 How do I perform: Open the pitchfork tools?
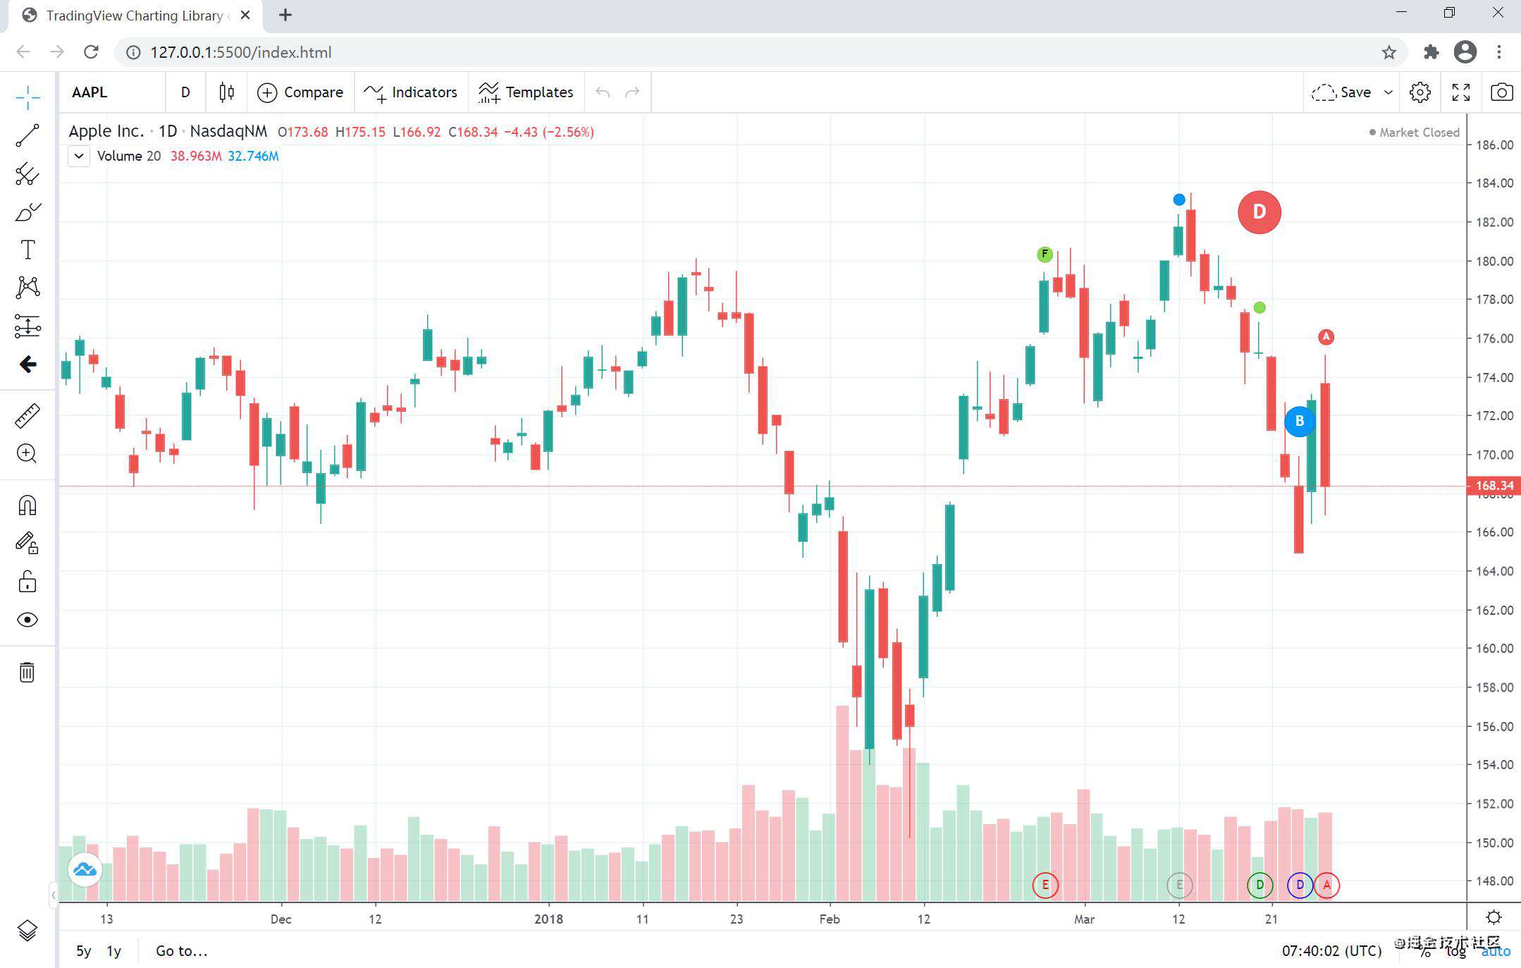27,173
